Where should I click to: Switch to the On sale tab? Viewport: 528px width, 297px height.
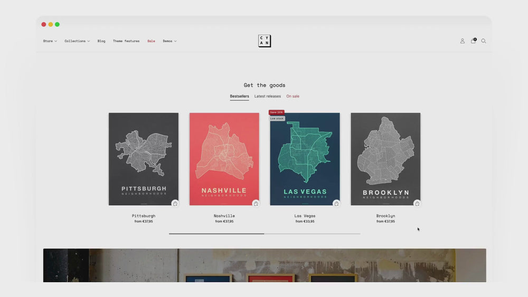(x=293, y=97)
